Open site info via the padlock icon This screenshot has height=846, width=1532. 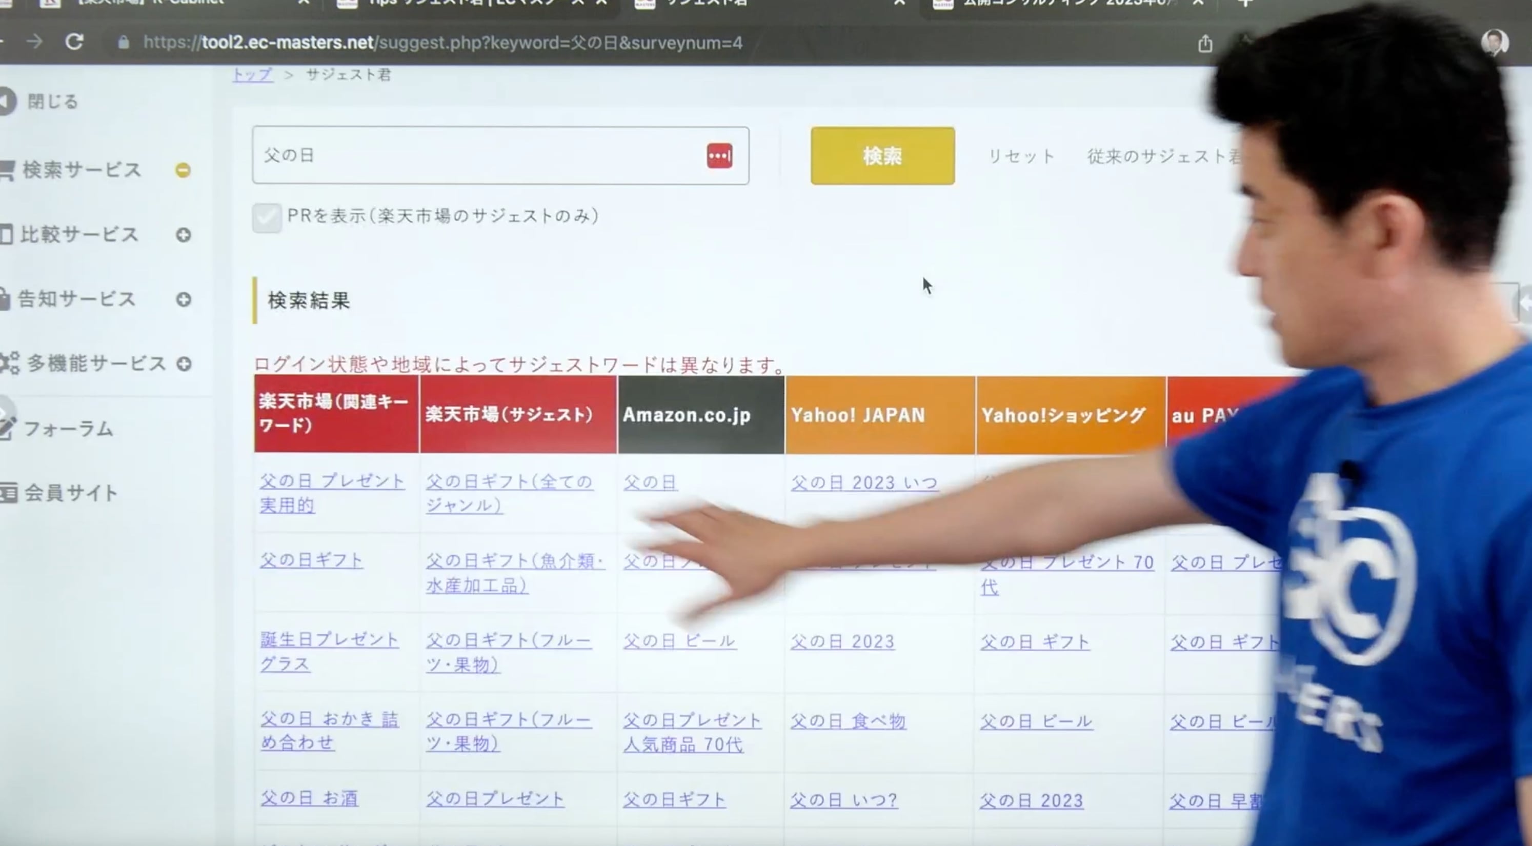tap(123, 42)
